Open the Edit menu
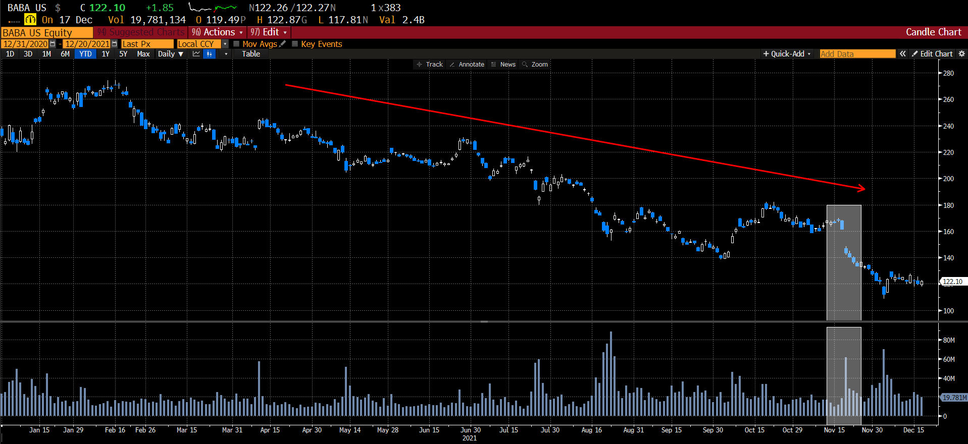Screen dimensions: 968x444 (269, 32)
